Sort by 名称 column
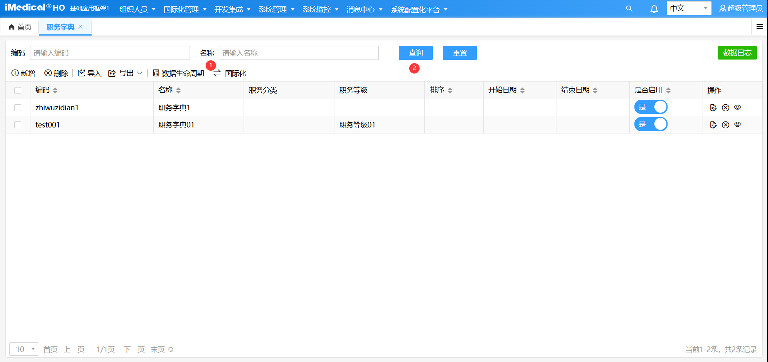The height and width of the screenshot is (362, 768). click(x=178, y=90)
